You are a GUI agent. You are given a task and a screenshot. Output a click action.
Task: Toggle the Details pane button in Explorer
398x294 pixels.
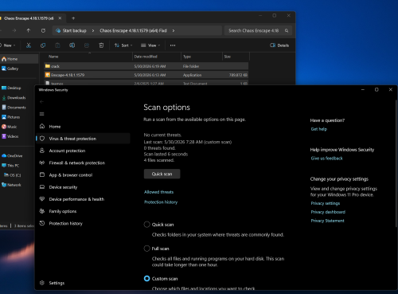[279, 45]
